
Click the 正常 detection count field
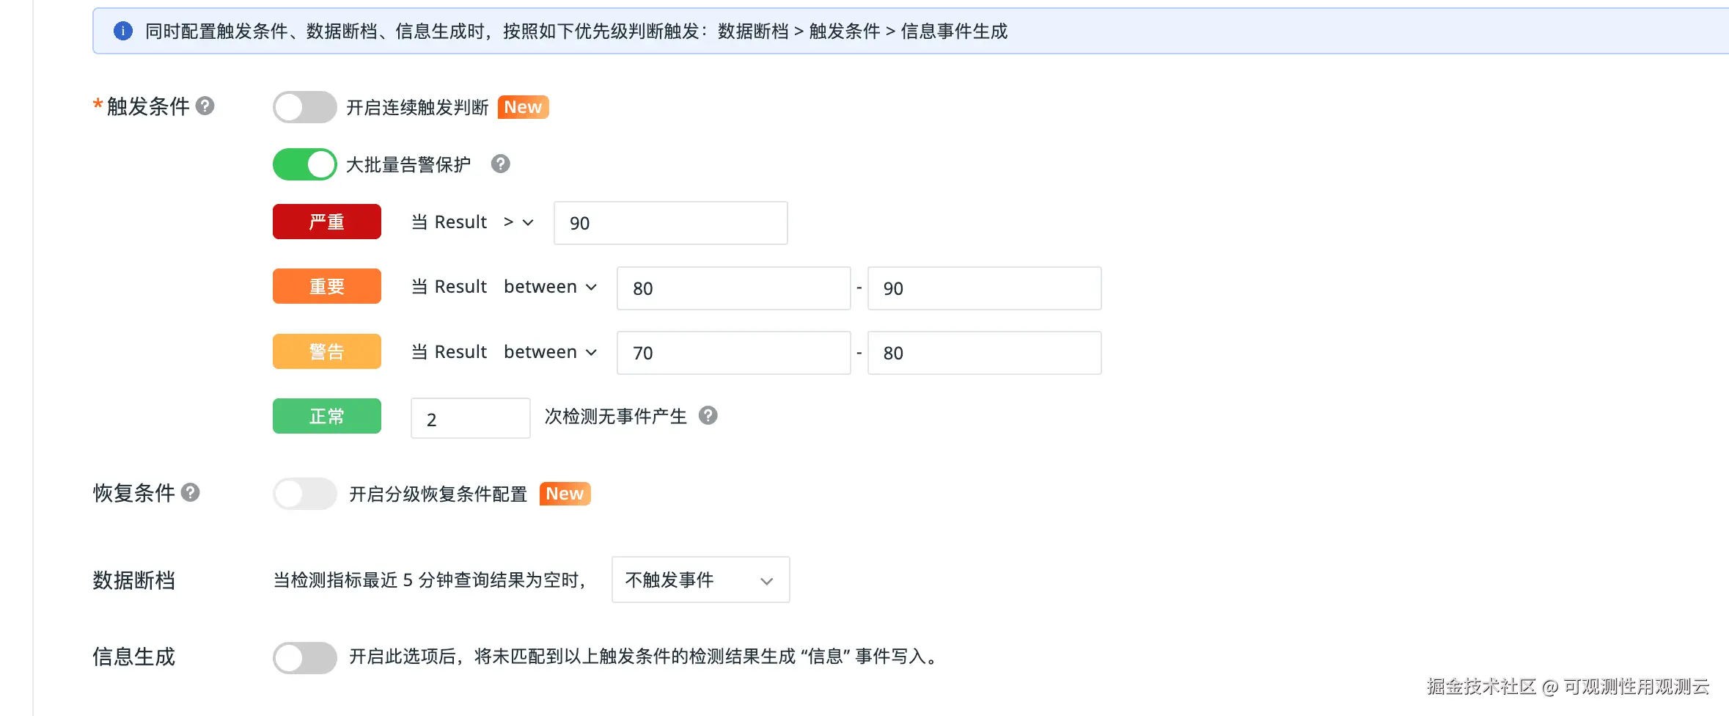point(470,419)
